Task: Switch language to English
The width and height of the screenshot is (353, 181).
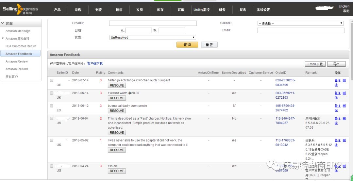Action: (344, 6)
